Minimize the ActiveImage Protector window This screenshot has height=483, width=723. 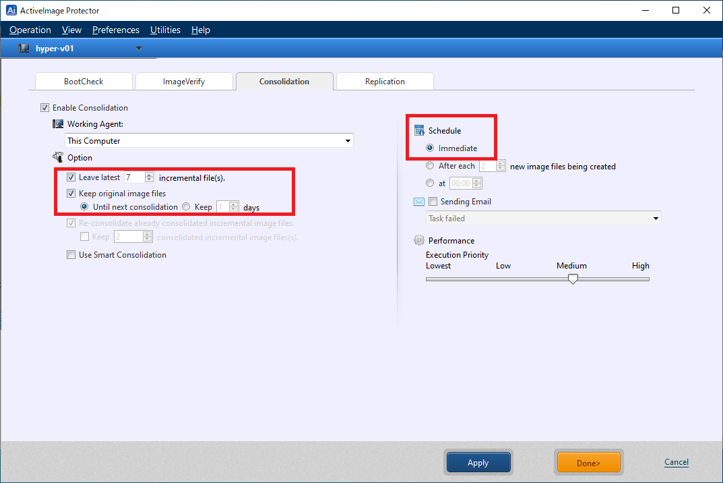[645, 10]
